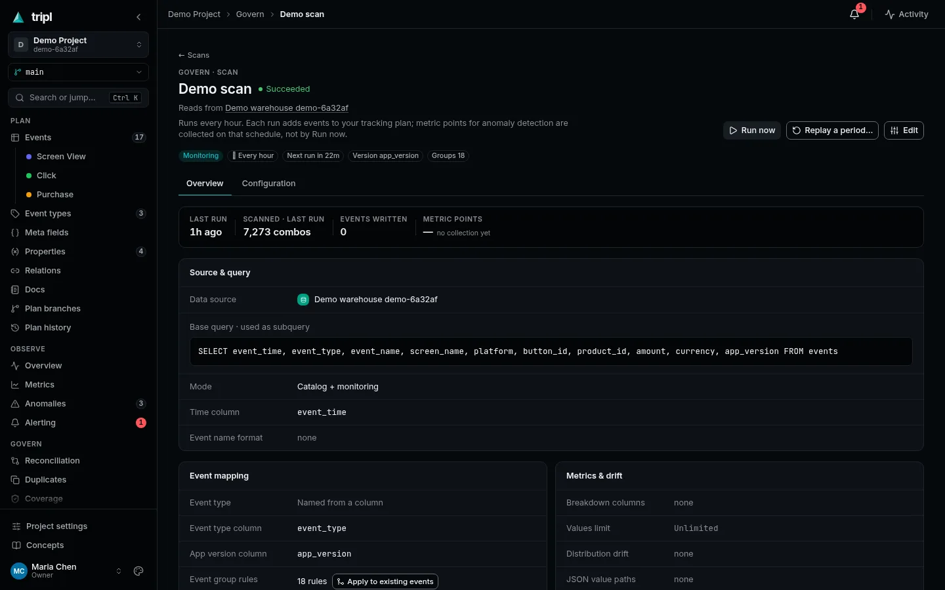The height and width of the screenshot is (590, 945).
Task: Click Govern in the breadcrumb
Action: pyautogui.click(x=250, y=14)
